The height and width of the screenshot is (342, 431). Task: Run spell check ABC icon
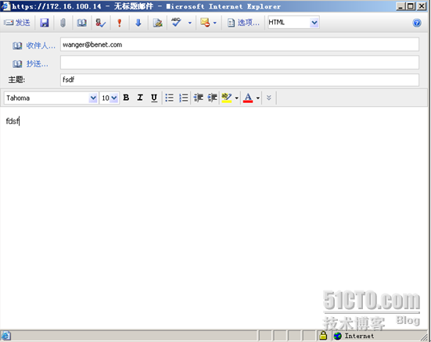[x=176, y=22]
